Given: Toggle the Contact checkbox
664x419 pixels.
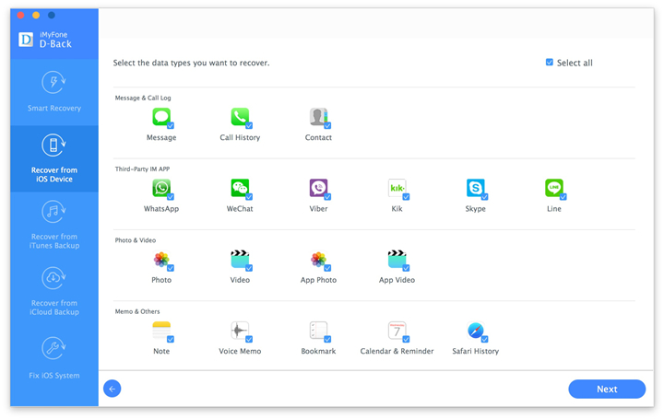Looking at the screenshot, I should [x=327, y=125].
